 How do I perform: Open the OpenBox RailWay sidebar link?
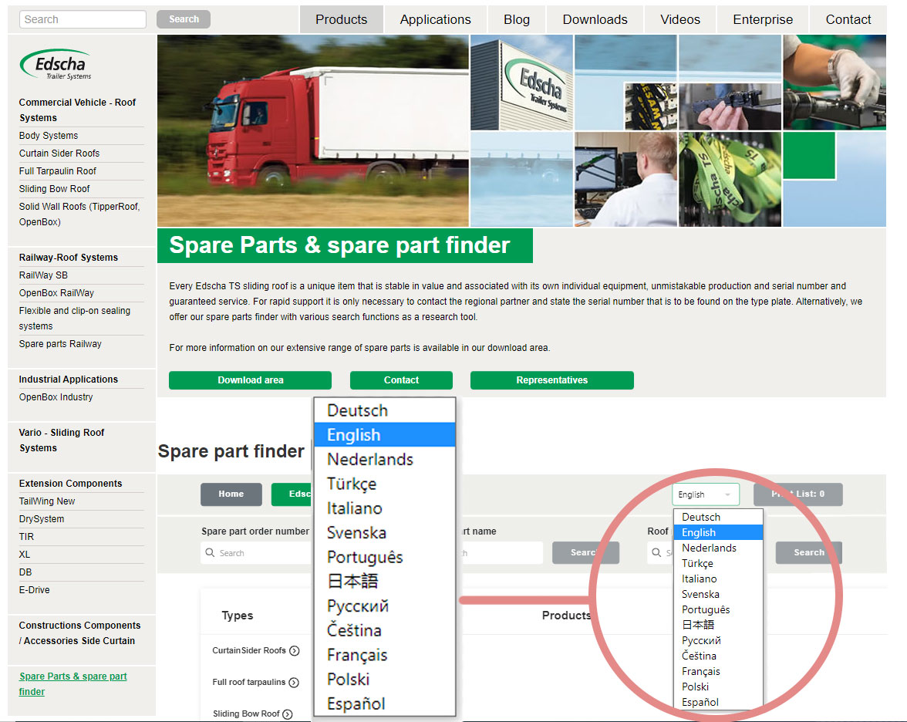pos(57,293)
